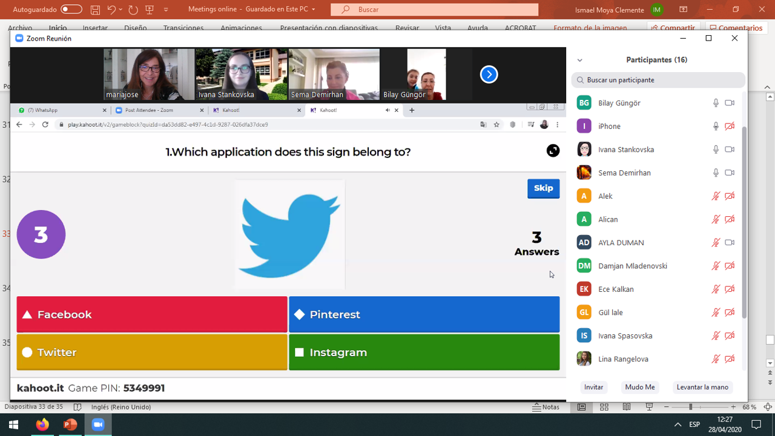The image size is (775, 436).
Task: Toggle Kahoot fullscreen icon
Action: (553, 151)
